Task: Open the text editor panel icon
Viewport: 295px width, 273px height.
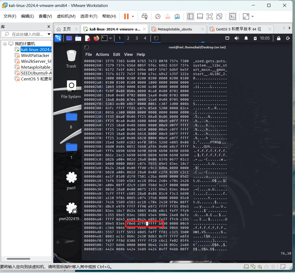Action: click(88, 38)
